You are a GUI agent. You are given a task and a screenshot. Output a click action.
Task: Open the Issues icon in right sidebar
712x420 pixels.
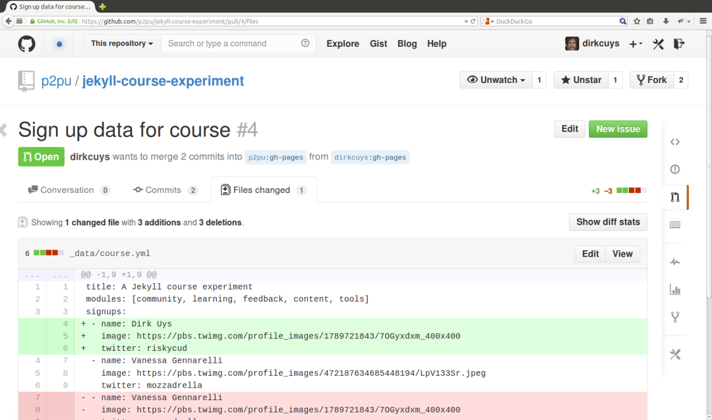pyautogui.click(x=674, y=169)
